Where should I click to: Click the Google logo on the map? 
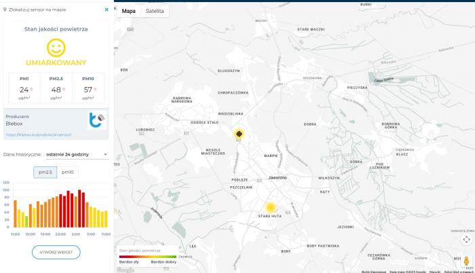tap(124, 270)
